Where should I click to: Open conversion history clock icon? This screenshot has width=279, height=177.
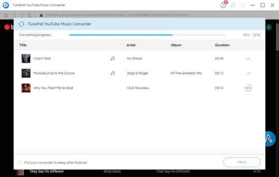coord(223,5)
